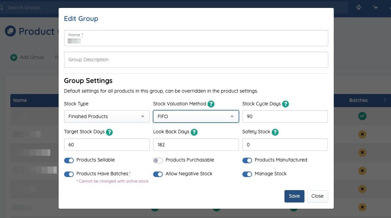Click the Group Description field
This screenshot has height=218, width=391.
196,60
